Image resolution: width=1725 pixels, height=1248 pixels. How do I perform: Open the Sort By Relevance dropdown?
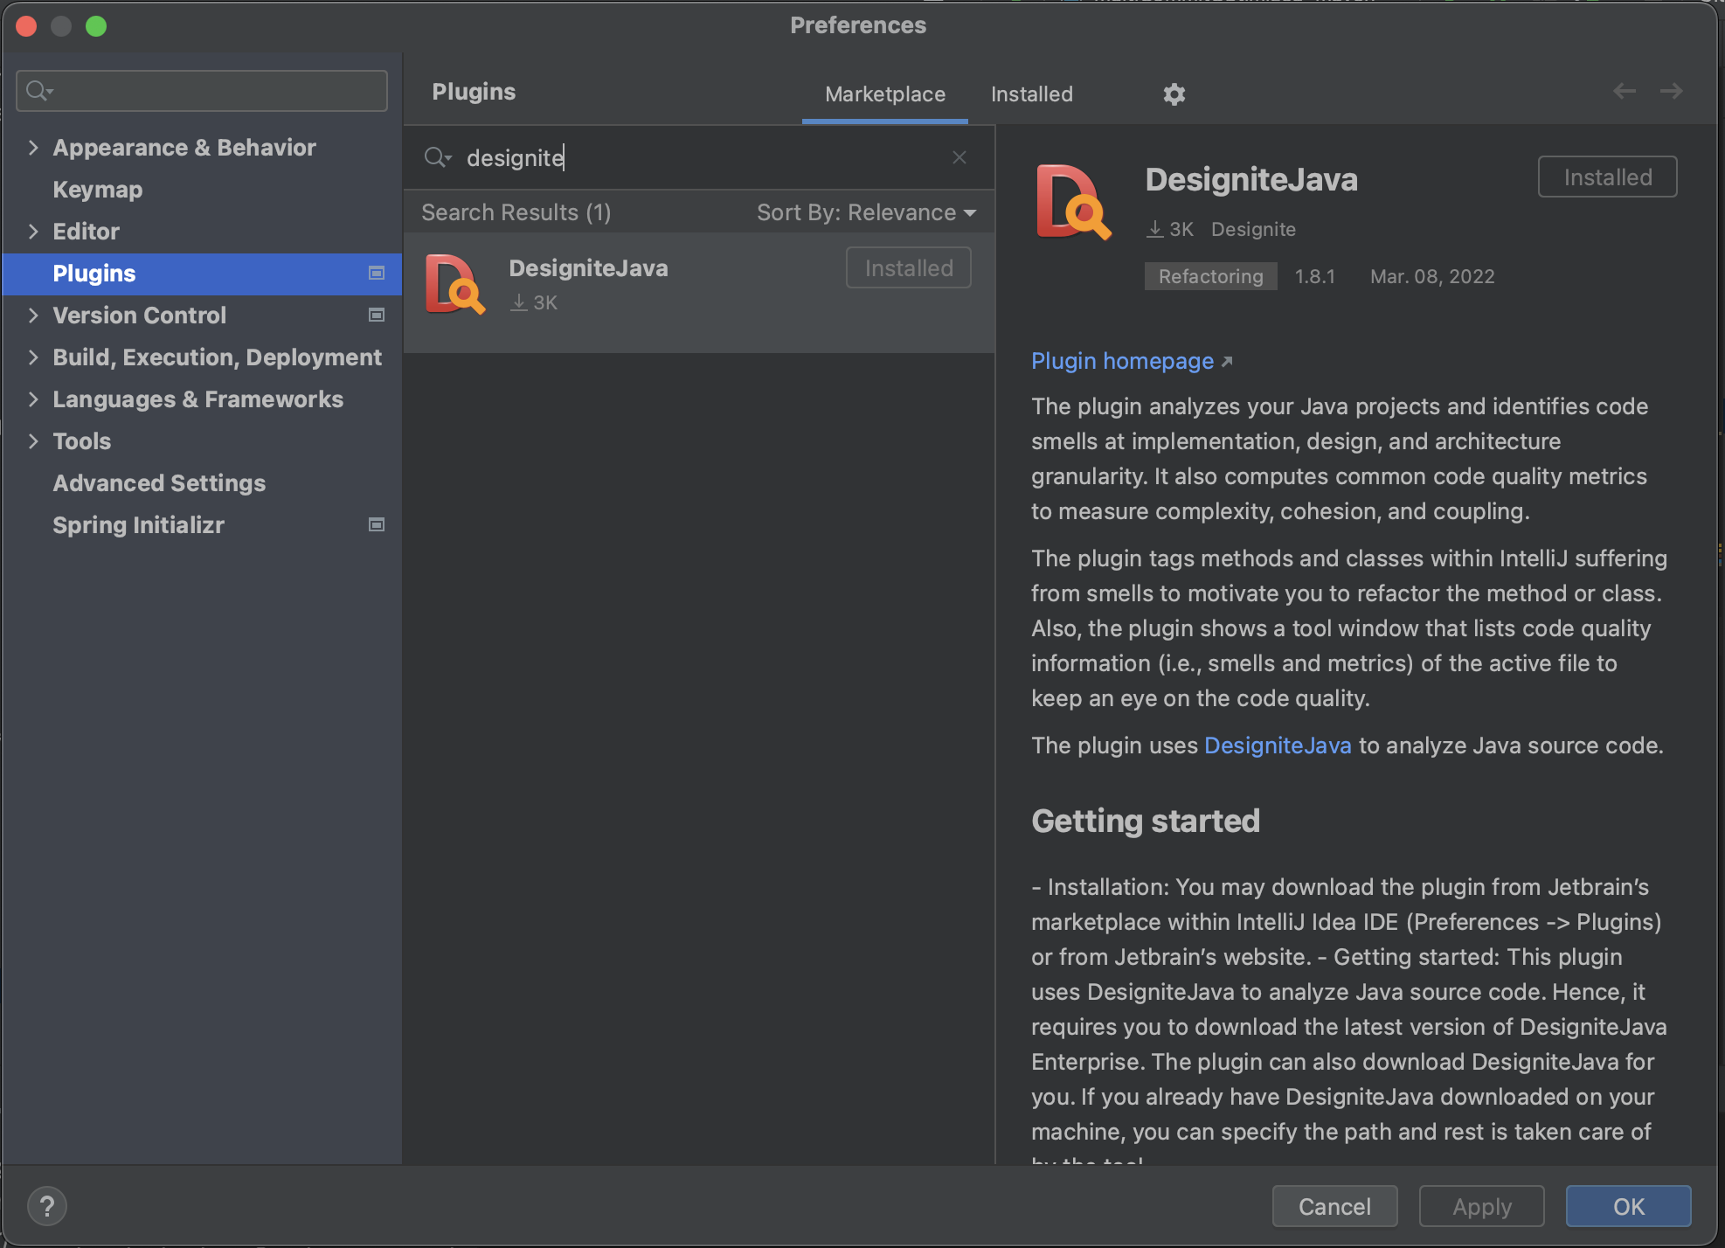(x=866, y=212)
